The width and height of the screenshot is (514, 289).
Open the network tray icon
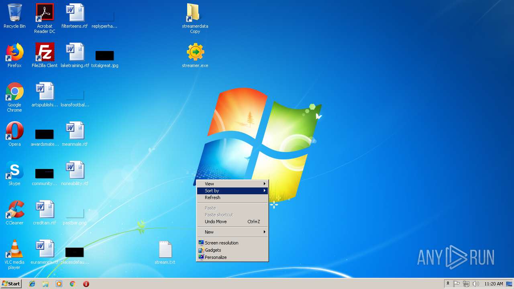pos(466,284)
